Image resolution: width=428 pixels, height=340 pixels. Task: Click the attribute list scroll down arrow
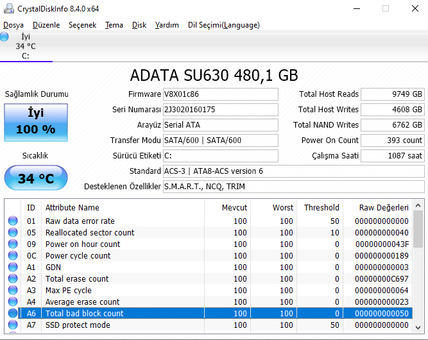(418, 327)
